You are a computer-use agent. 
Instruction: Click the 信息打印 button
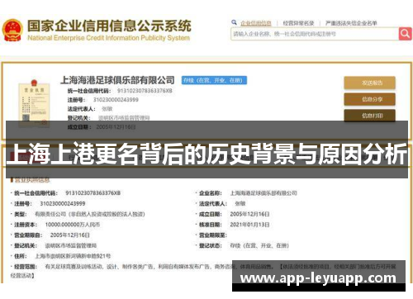tap(369, 116)
